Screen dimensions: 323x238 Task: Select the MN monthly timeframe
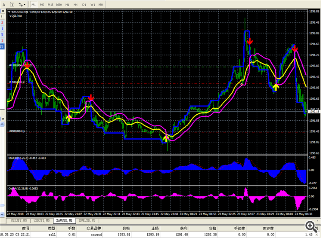(x=101, y=4)
